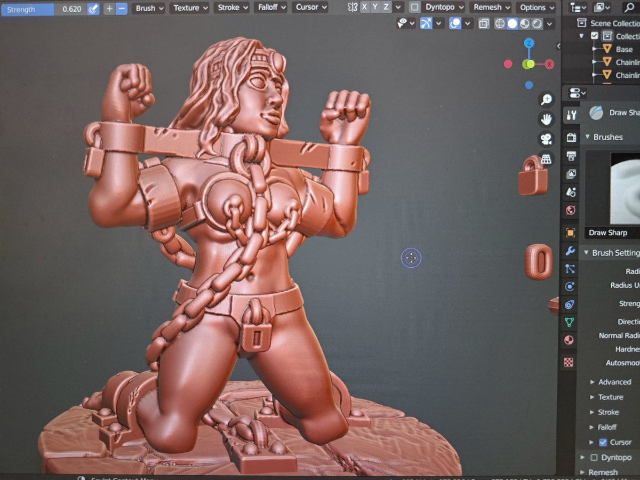Open the viewport zoom magnifier gizmo

tap(546, 99)
